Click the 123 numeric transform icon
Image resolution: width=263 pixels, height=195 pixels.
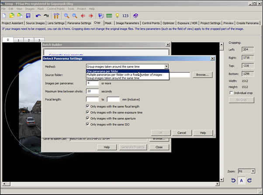125,16
